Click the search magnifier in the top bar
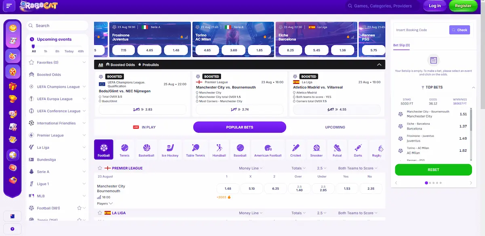485x236 pixels. click(350, 6)
